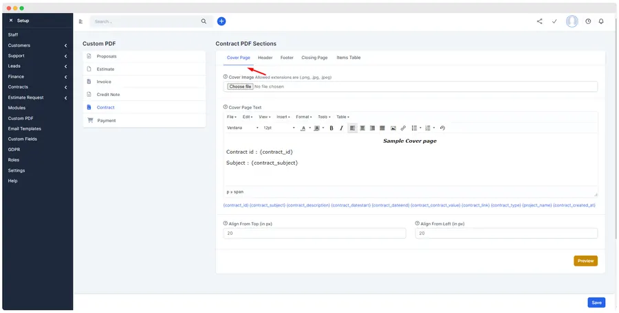Open the background color dropdown arrow

click(323, 128)
